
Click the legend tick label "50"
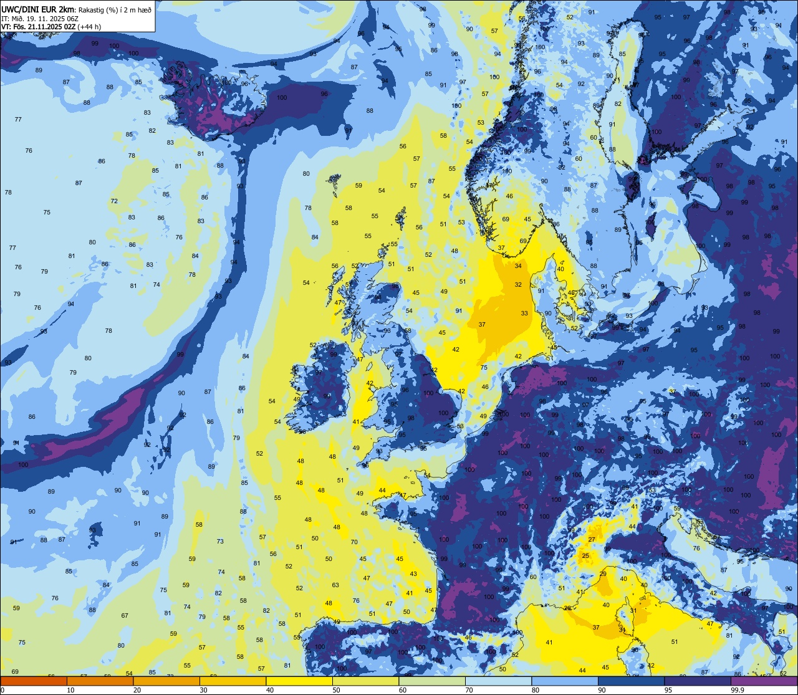(336, 690)
